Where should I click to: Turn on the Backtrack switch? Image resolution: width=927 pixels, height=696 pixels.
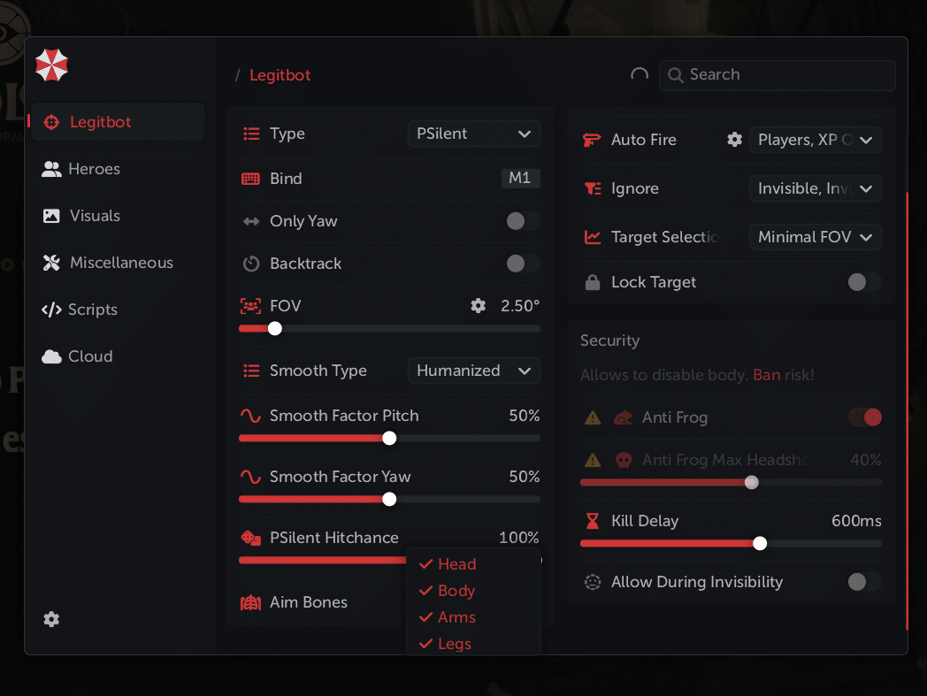[x=522, y=264]
